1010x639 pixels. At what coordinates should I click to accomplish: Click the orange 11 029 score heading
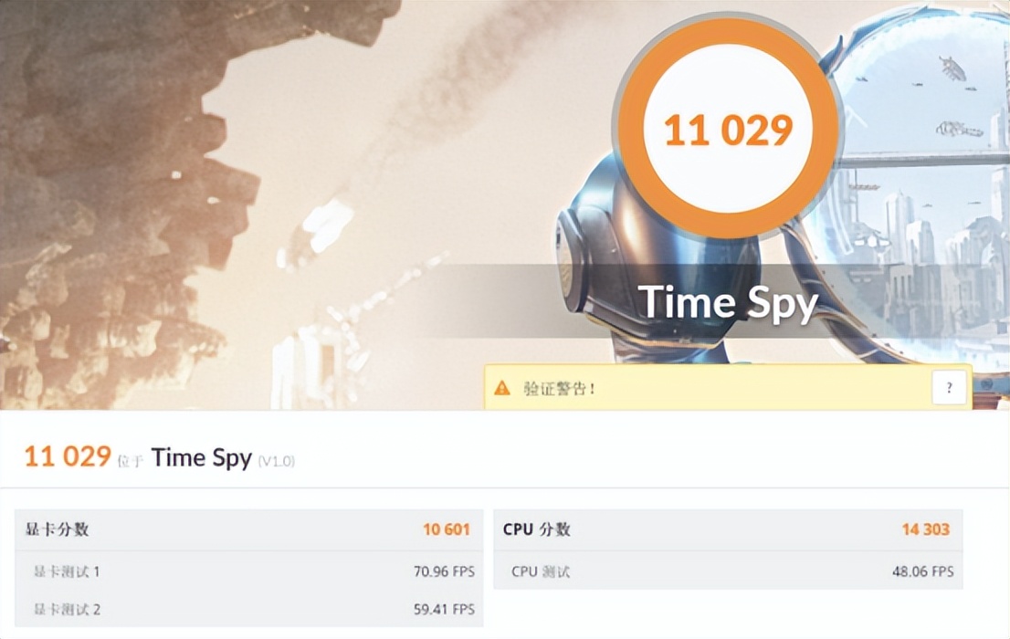point(68,456)
